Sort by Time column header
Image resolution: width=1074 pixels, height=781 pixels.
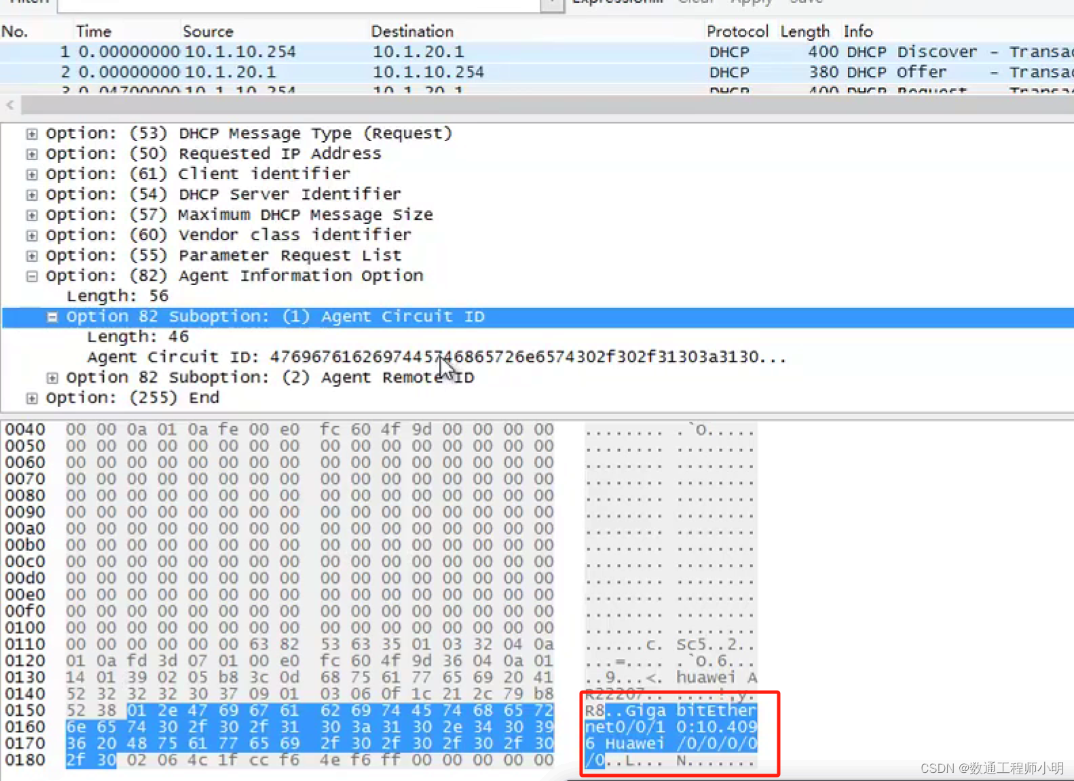point(94,31)
